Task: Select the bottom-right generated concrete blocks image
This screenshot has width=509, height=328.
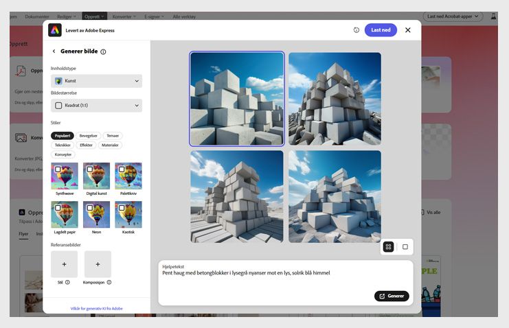Action: 335,197
